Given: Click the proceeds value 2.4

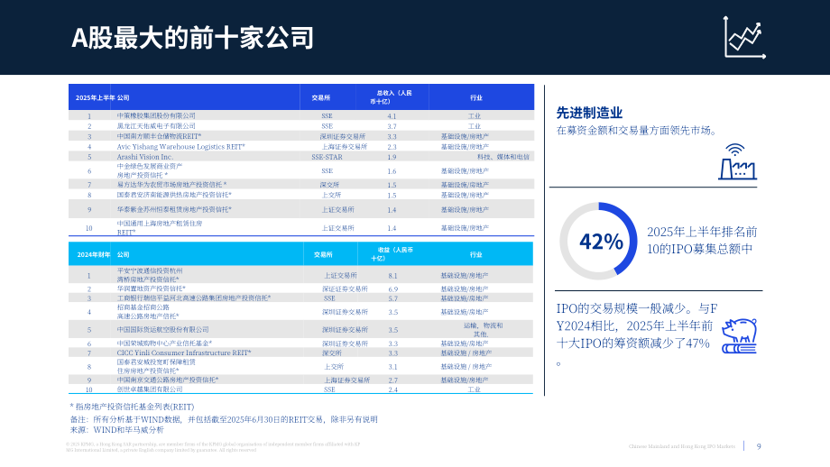Looking at the screenshot, I should click(392, 389).
